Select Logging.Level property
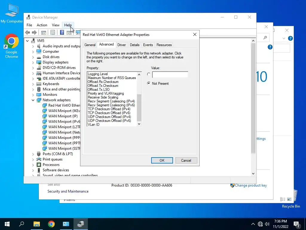The height and width of the screenshot is (230, 306). tap(98, 74)
